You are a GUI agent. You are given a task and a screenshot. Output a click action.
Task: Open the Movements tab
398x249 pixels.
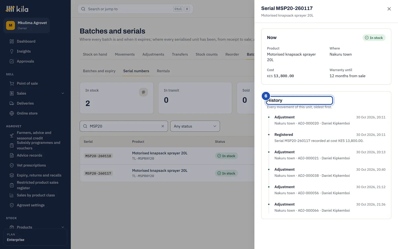coord(125,55)
